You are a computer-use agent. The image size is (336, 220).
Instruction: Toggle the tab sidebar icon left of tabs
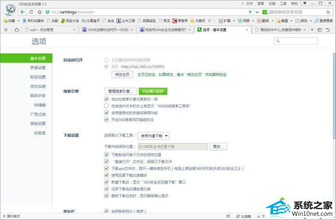tap(6, 30)
